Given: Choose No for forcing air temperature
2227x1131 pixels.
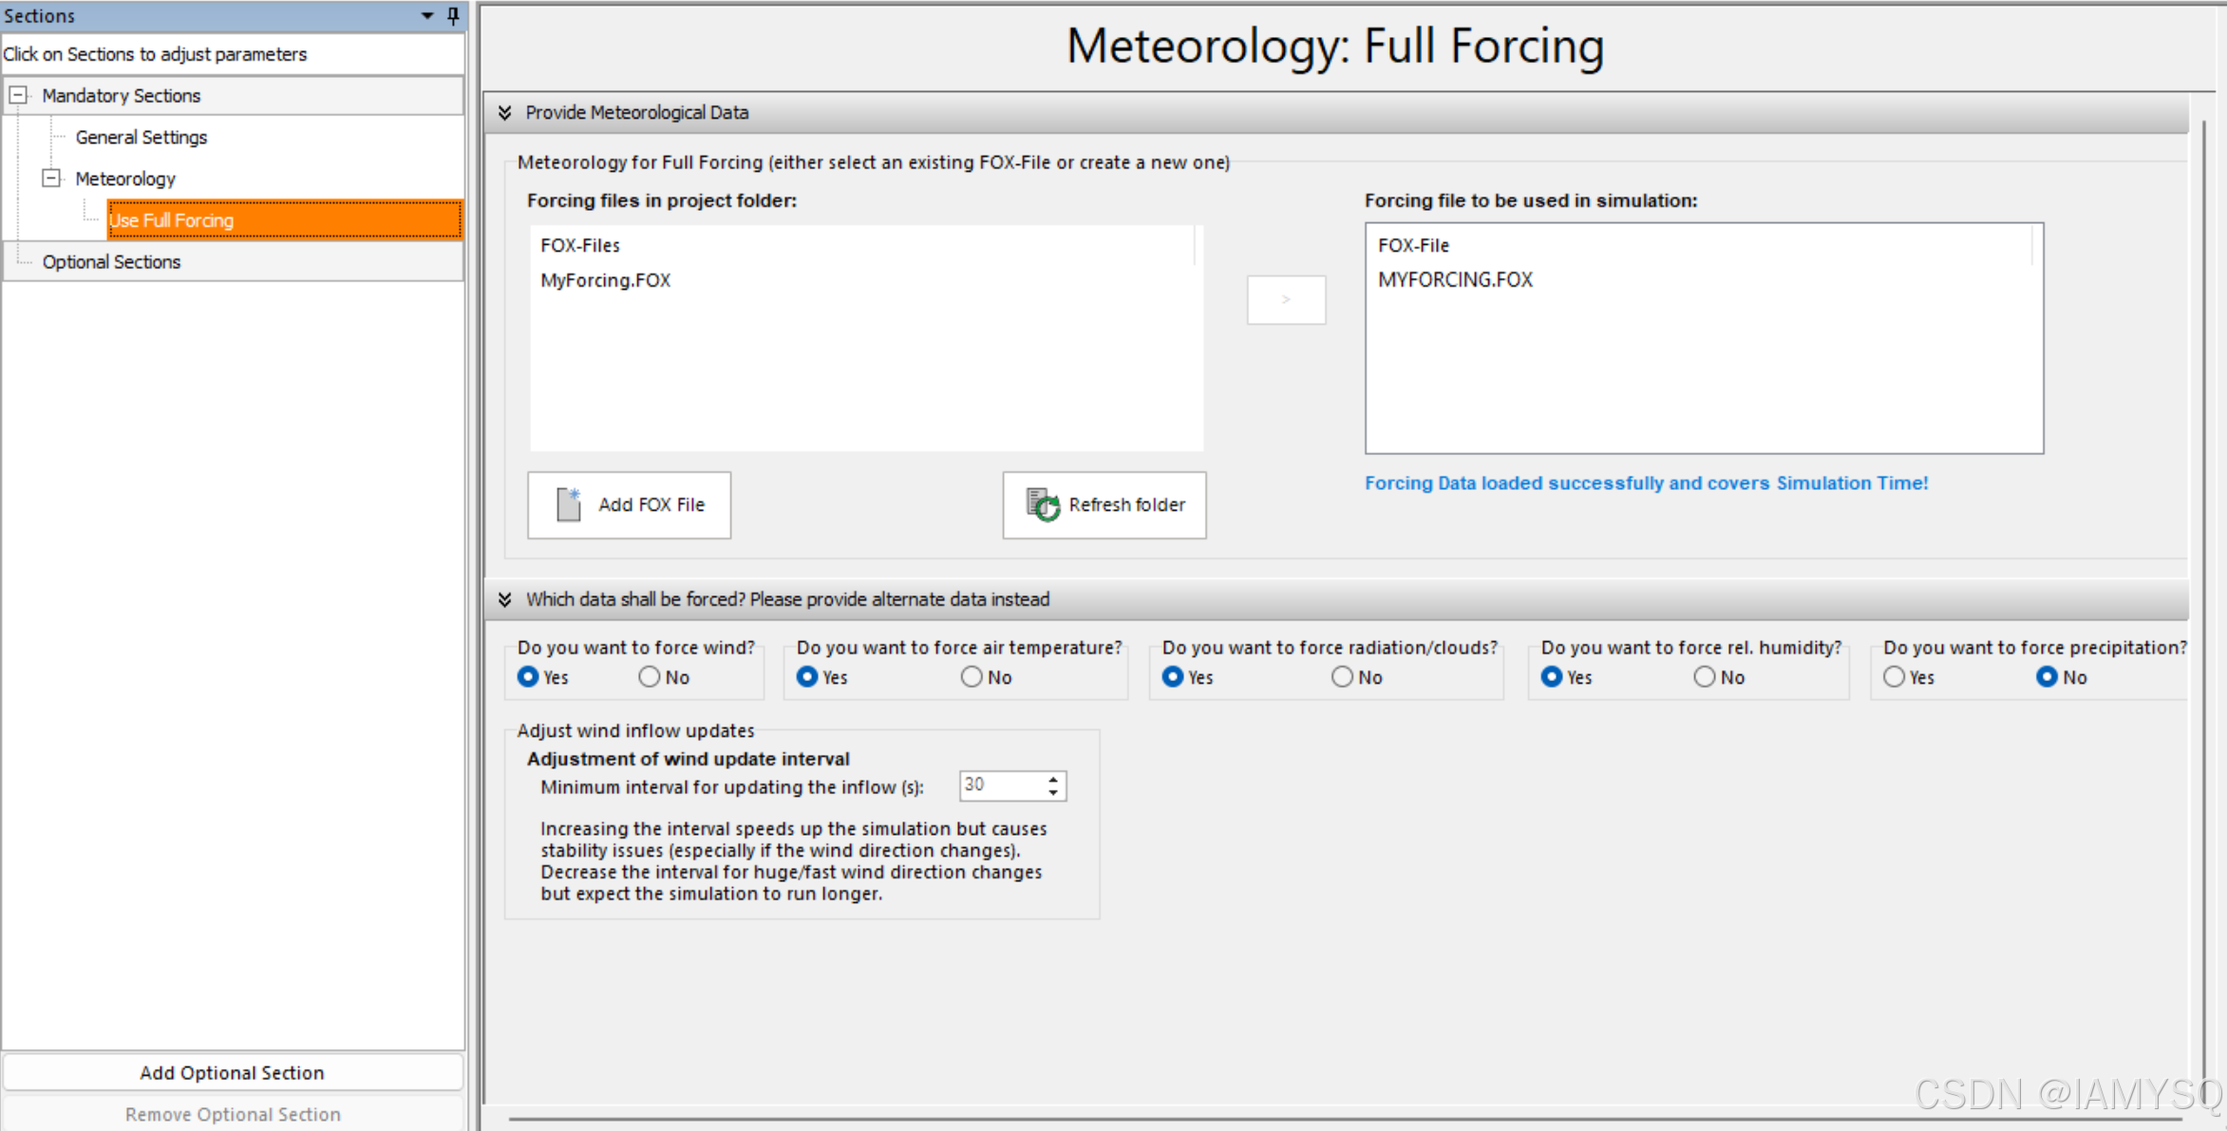Looking at the screenshot, I should coord(972,677).
